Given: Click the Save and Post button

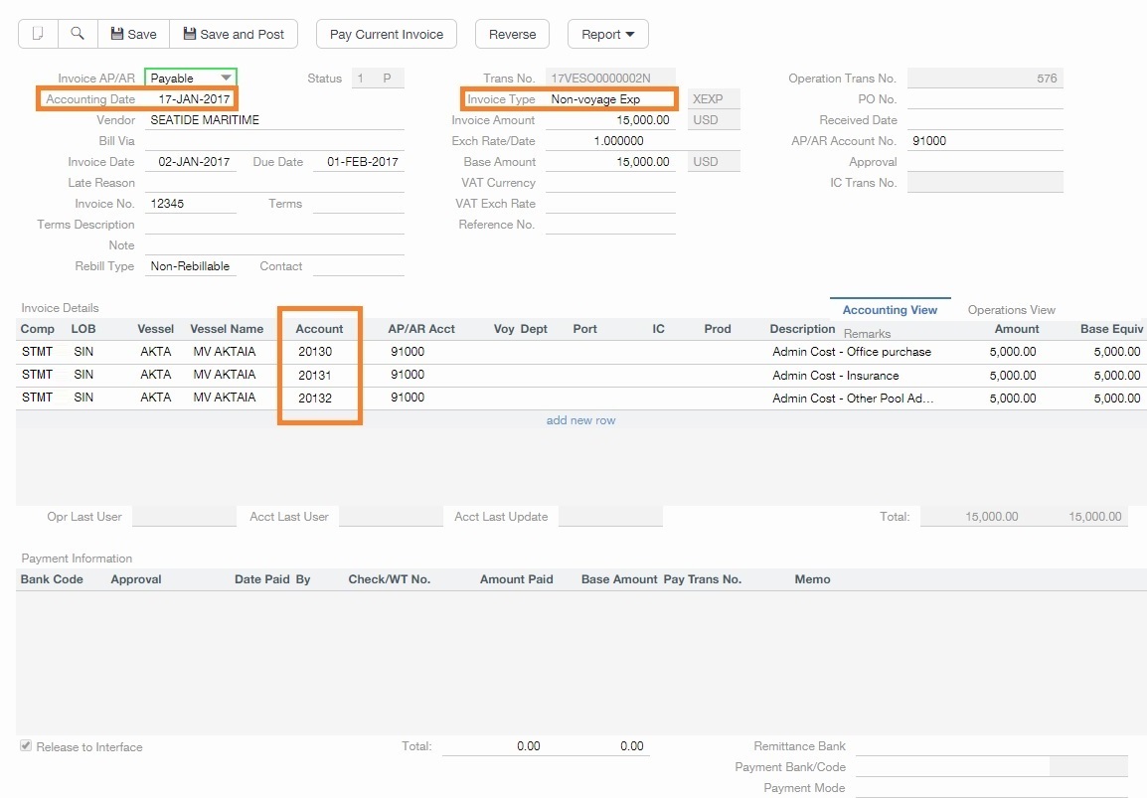Looking at the screenshot, I should [233, 33].
